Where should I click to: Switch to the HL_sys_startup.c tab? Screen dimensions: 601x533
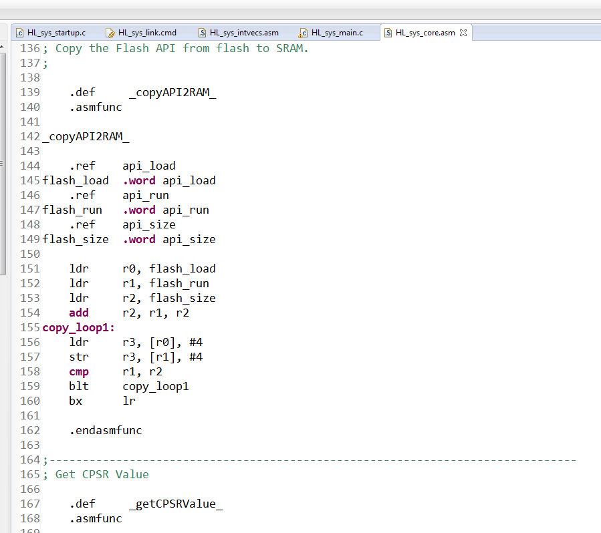(x=51, y=33)
